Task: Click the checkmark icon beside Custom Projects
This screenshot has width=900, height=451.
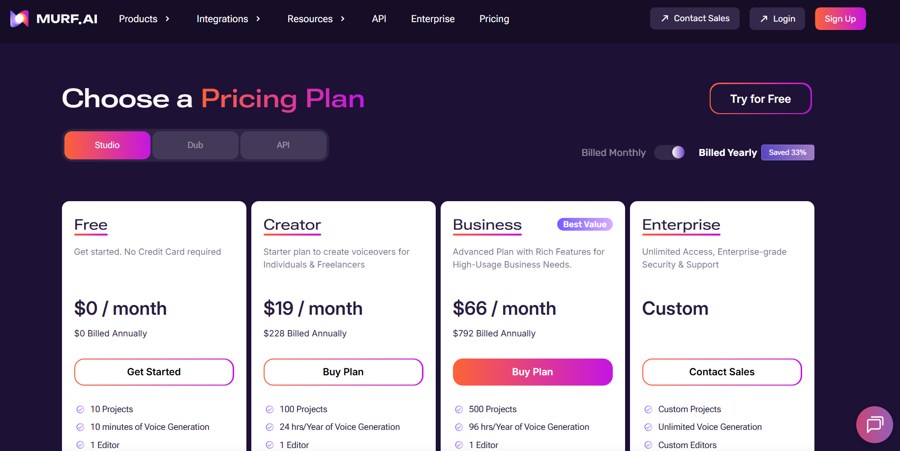Action: pos(648,409)
